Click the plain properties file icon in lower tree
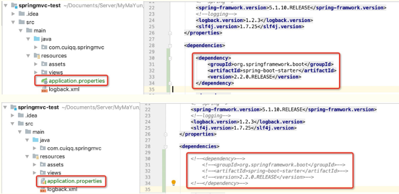This screenshot has height=194, width=399. tap(43, 181)
